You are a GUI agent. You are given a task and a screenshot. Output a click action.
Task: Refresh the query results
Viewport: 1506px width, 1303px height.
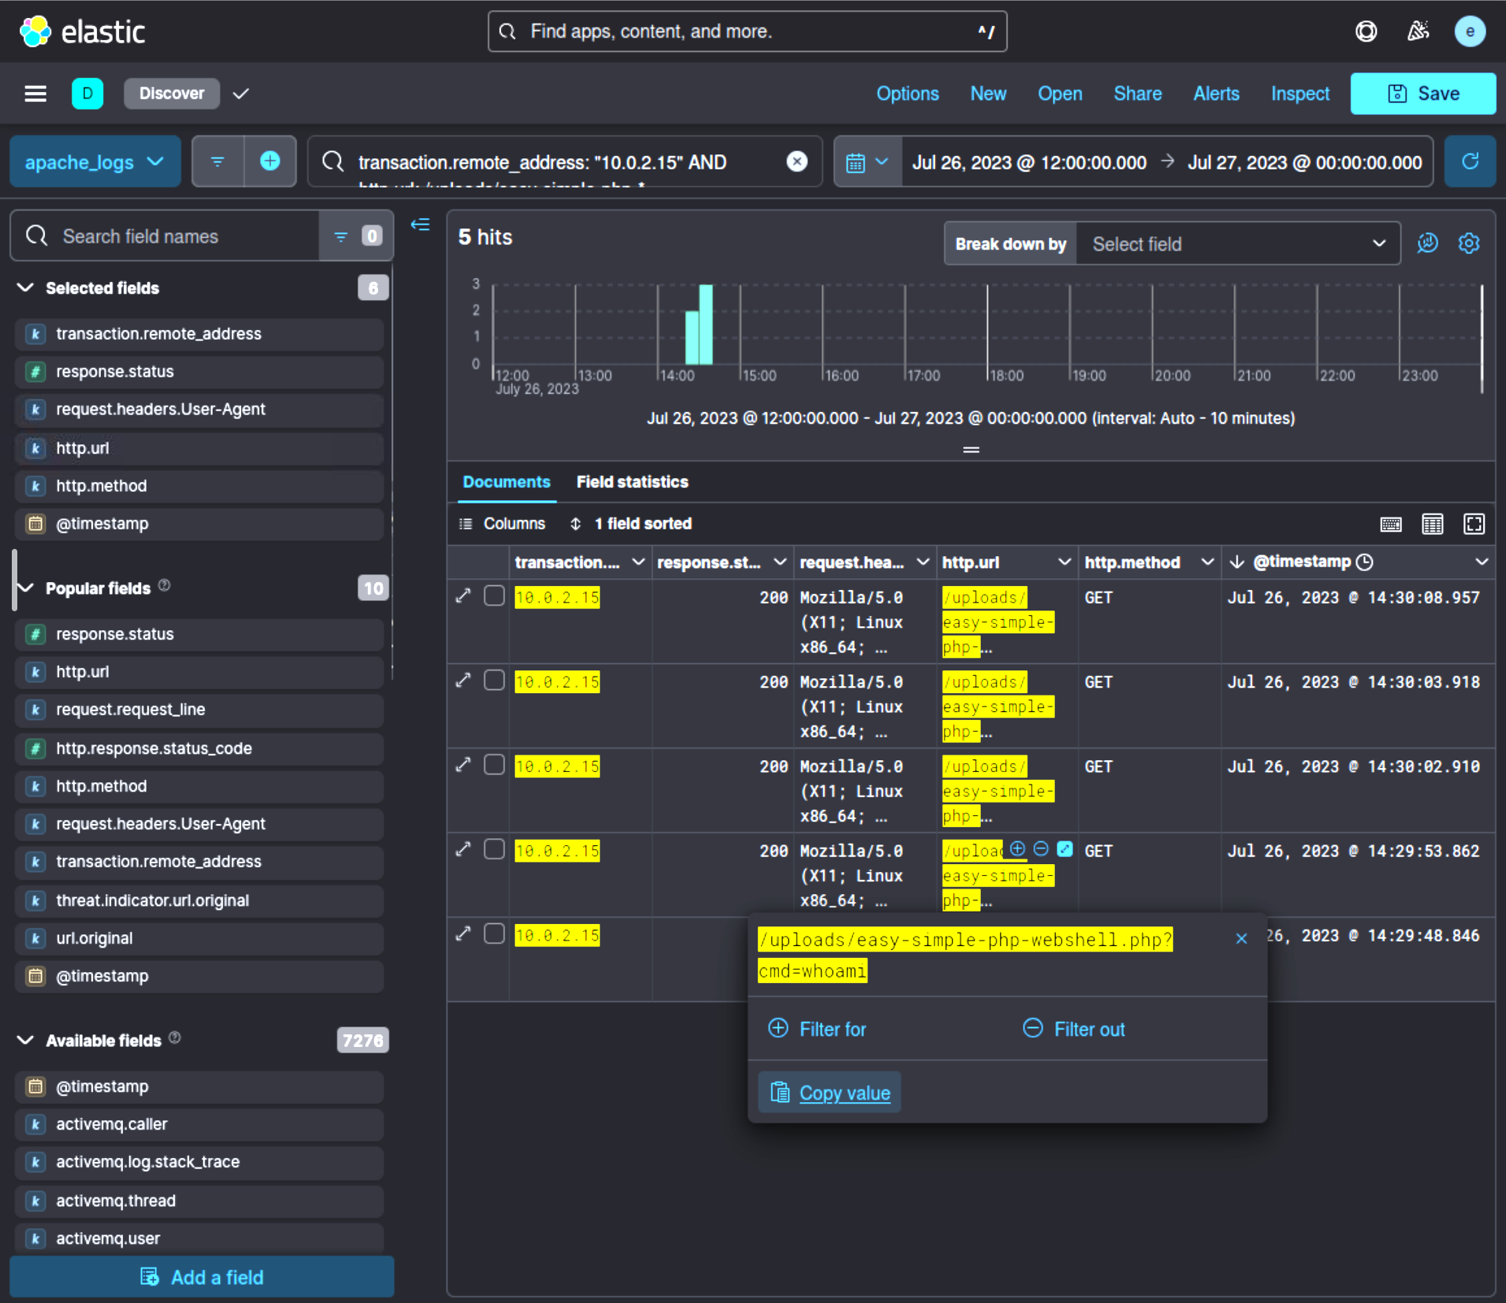tap(1470, 161)
